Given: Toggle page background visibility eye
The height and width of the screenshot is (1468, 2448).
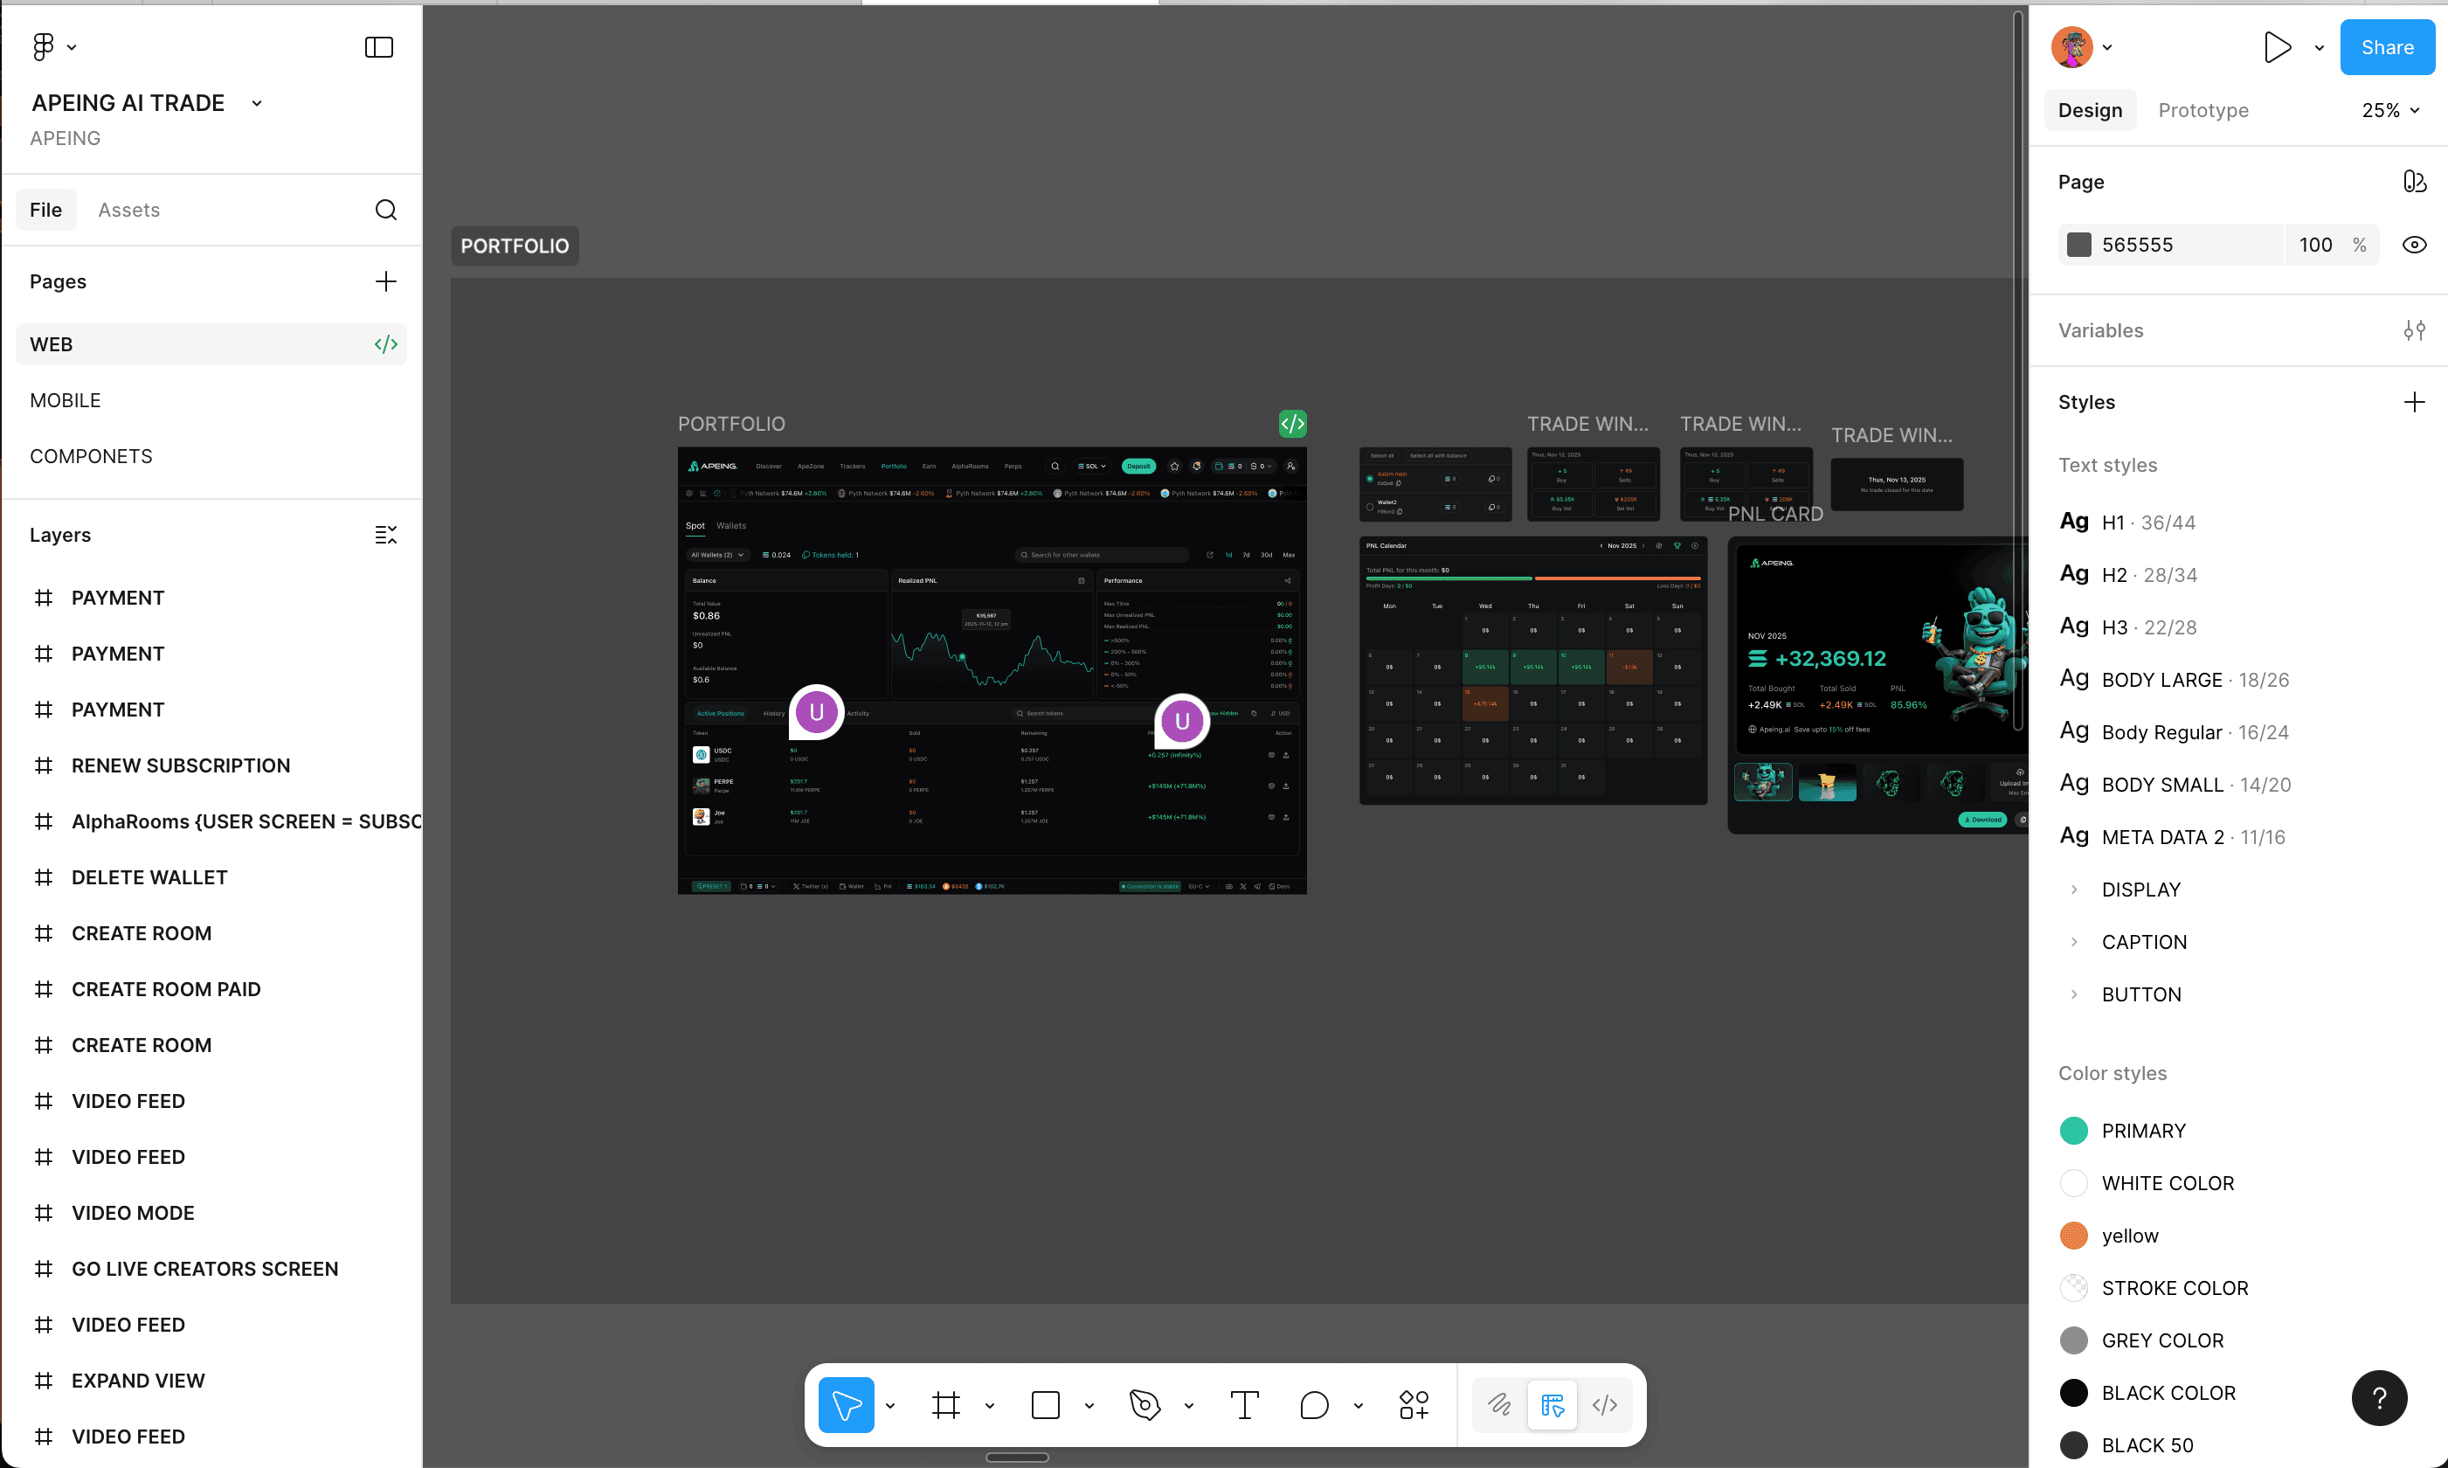Looking at the screenshot, I should coord(2413,246).
